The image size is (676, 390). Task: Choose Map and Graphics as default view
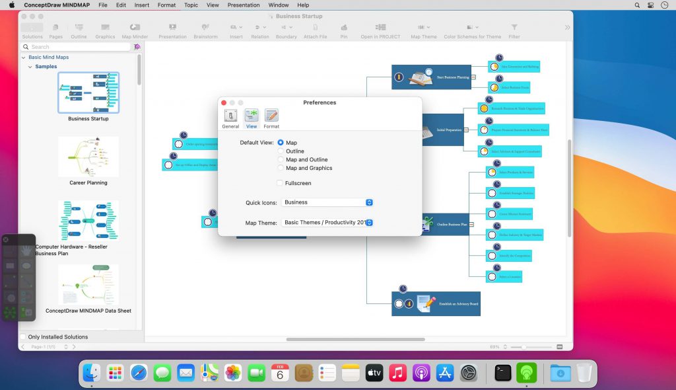tap(281, 168)
